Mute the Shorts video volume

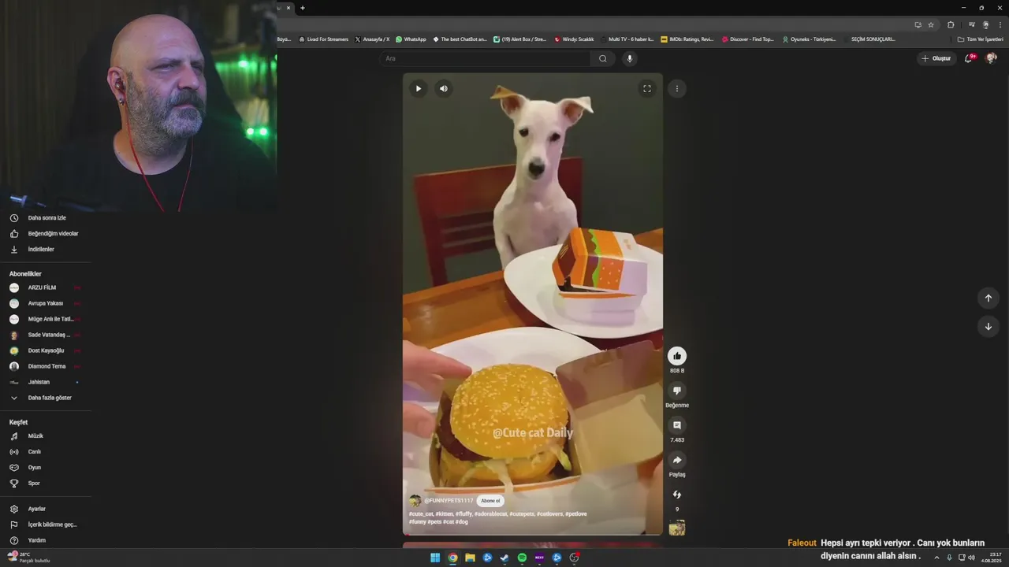[444, 88]
